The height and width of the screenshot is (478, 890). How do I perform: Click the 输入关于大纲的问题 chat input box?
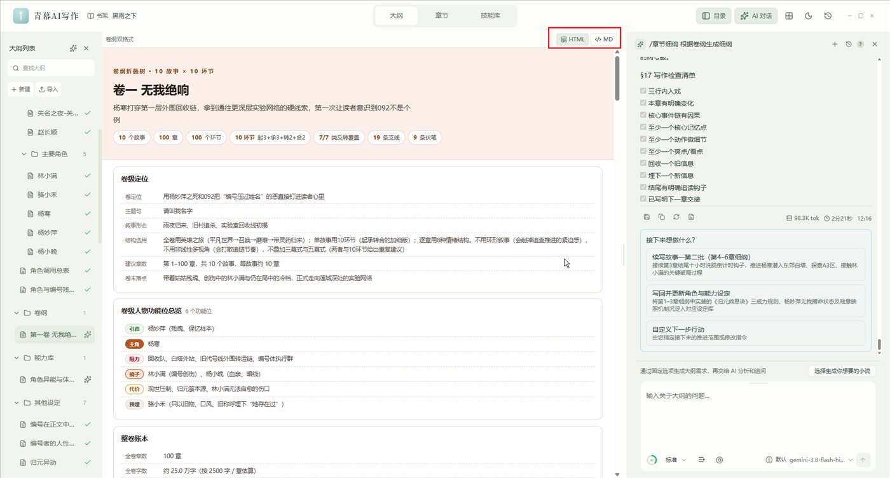756,416
